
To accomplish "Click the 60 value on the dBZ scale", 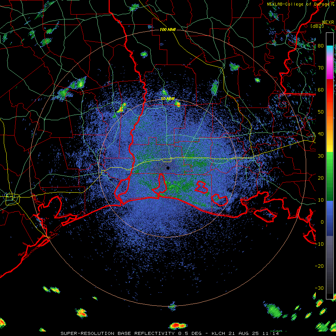I will pos(321,90).
